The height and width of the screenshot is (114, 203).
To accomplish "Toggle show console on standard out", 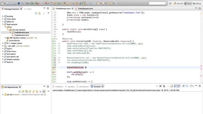I will point(175,86).
